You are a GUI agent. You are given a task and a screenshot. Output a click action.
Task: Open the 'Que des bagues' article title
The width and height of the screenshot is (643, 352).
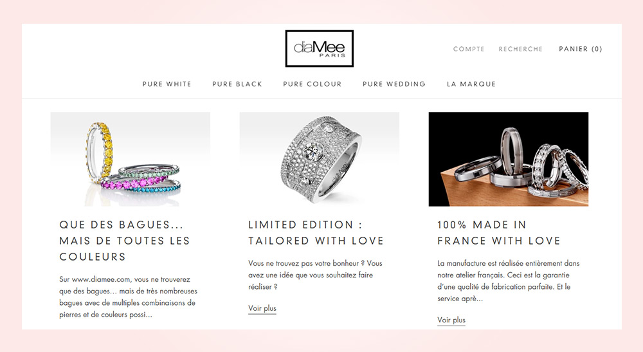(x=125, y=241)
